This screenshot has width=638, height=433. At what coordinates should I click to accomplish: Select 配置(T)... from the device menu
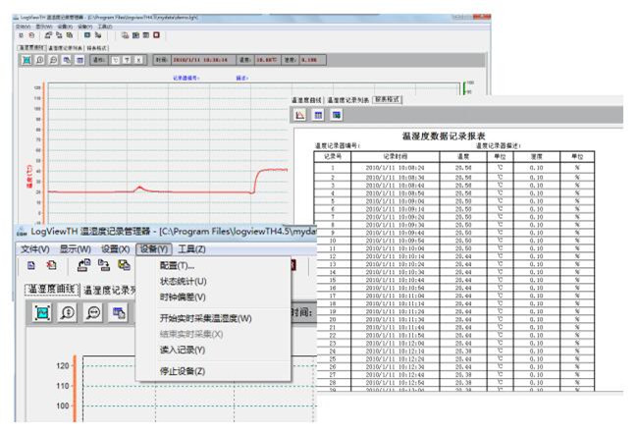[x=177, y=265]
